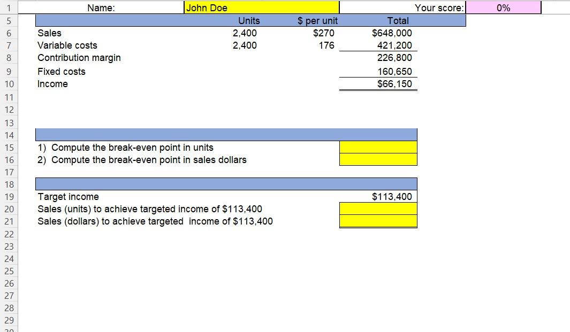Select the target income sales dollars answer cell
Viewport: 570px width, 332px height.
(x=378, y=221)
